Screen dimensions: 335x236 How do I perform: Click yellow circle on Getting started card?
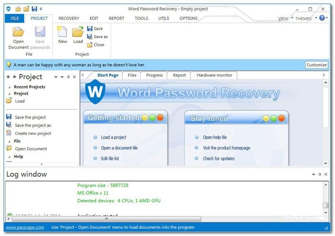coord(145,117)
